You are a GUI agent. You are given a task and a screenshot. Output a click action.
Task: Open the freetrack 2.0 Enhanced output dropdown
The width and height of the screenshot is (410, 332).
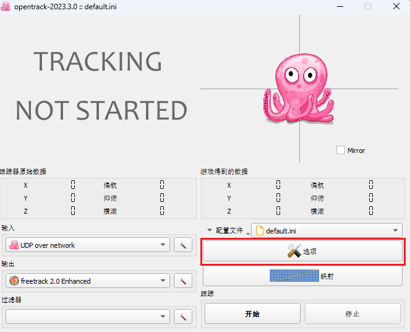pos(88,281)
